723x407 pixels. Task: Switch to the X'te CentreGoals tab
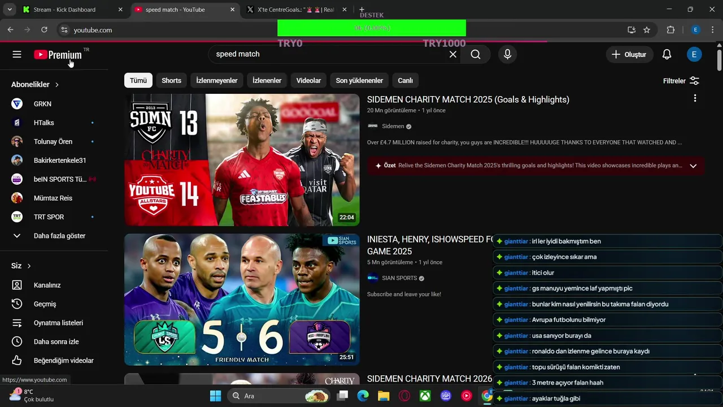pos(295,10)
